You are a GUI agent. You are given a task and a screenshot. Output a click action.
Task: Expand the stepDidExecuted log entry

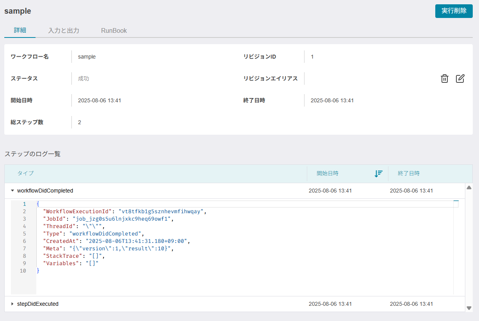pyautogui.click(x=12, y=304)
